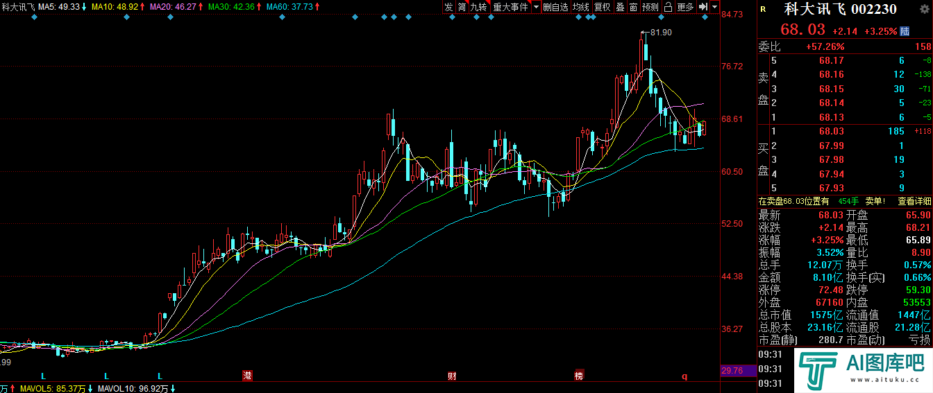Select buy level 4 price 67.94
The height and width of the screenshot is (393, 933).
click(x=832, y=174)
